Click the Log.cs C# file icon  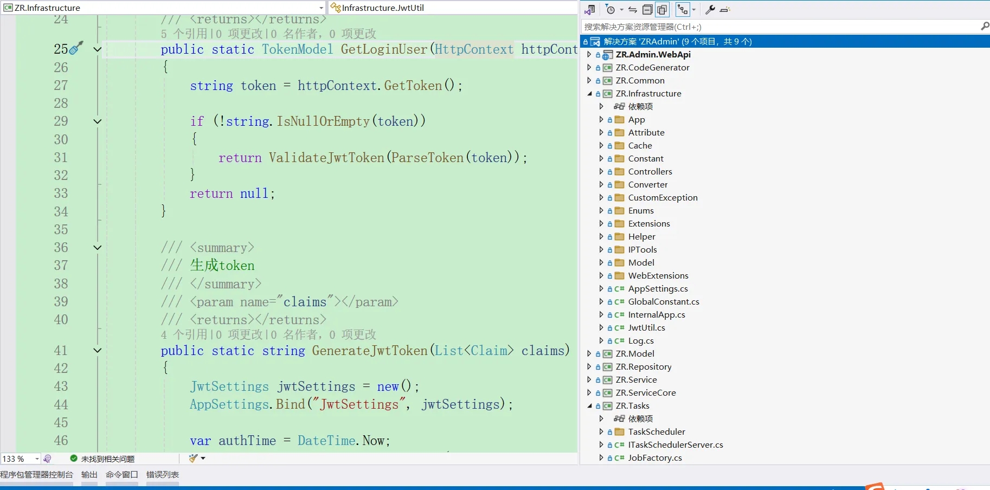(619, 340)
